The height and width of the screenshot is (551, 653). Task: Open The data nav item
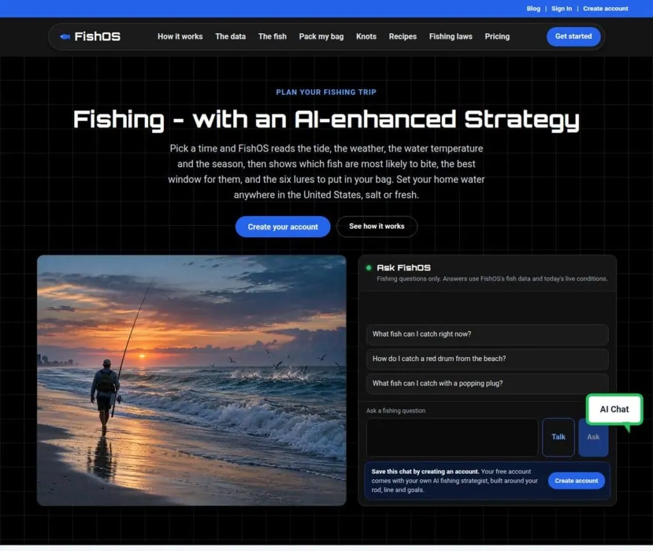[x=230, y=36]
